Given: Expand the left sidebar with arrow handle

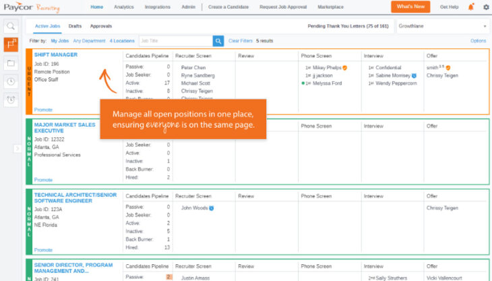Looking at the screenshot, I should (x=17, y=149).
